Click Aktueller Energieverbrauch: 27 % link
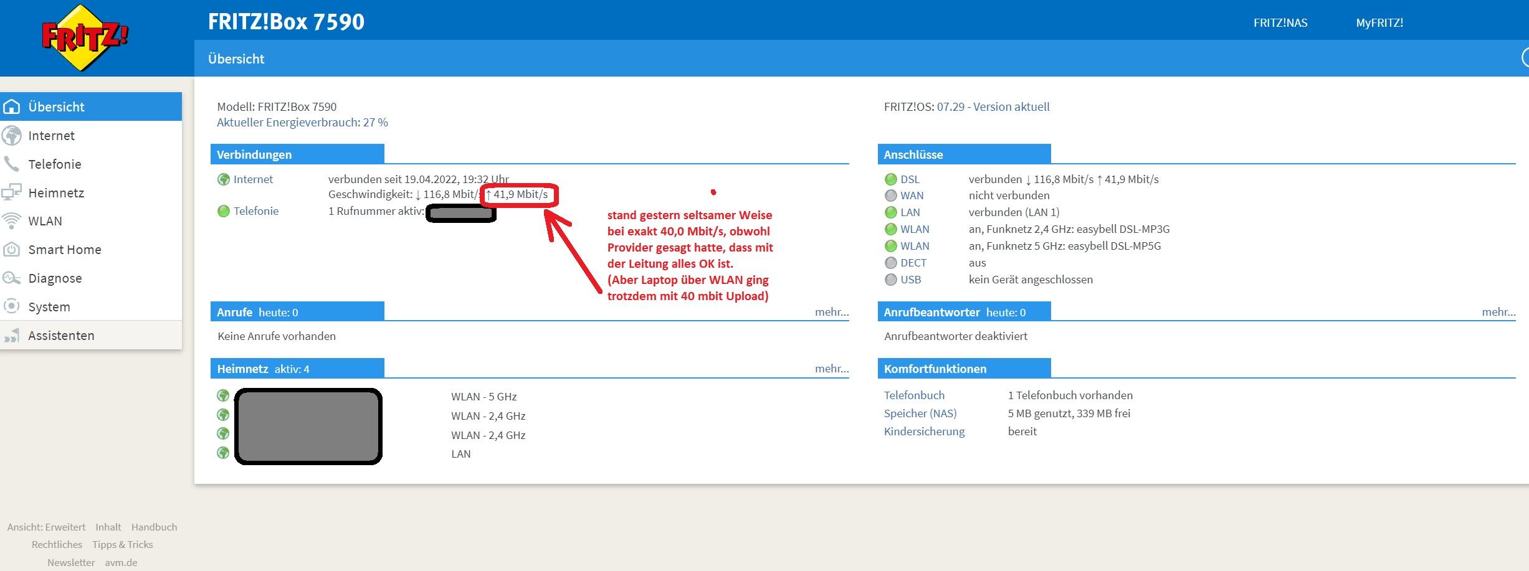Screen dimensions: 1529x571 tap(302, 123)
